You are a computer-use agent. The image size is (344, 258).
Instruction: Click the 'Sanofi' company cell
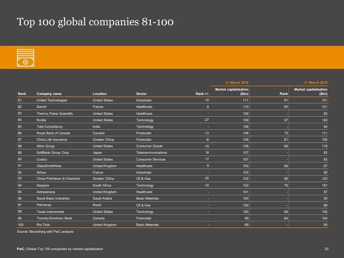pos(41,107)
